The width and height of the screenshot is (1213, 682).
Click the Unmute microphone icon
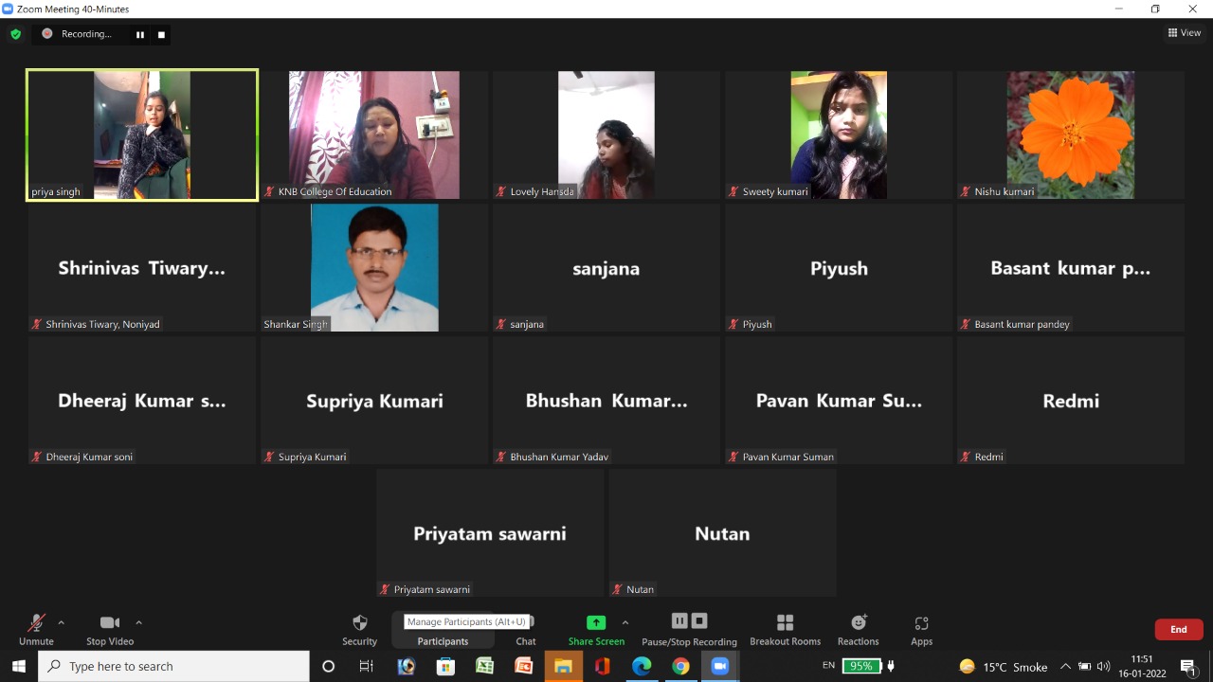click(36, 622)
